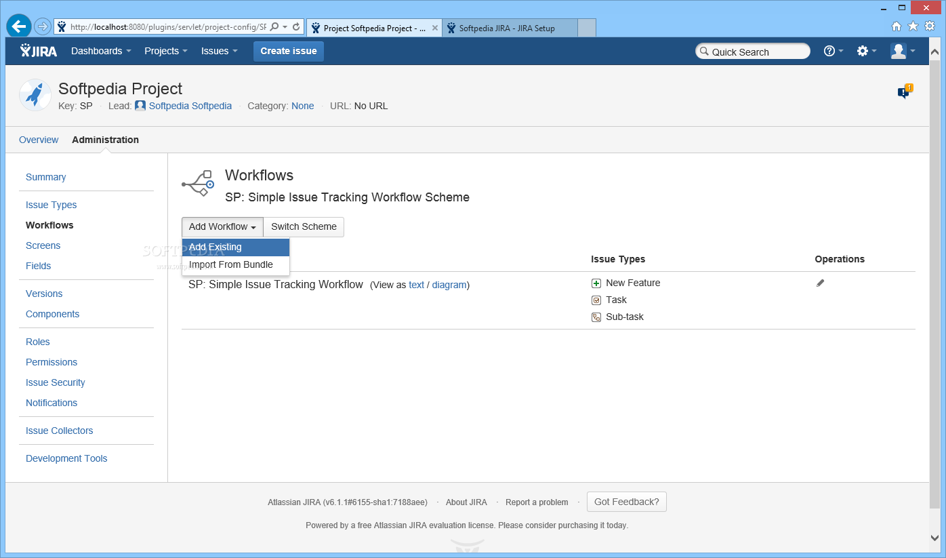
Task: Click the Create issue button
Action: pyautogui.click(x=289, y=51)
